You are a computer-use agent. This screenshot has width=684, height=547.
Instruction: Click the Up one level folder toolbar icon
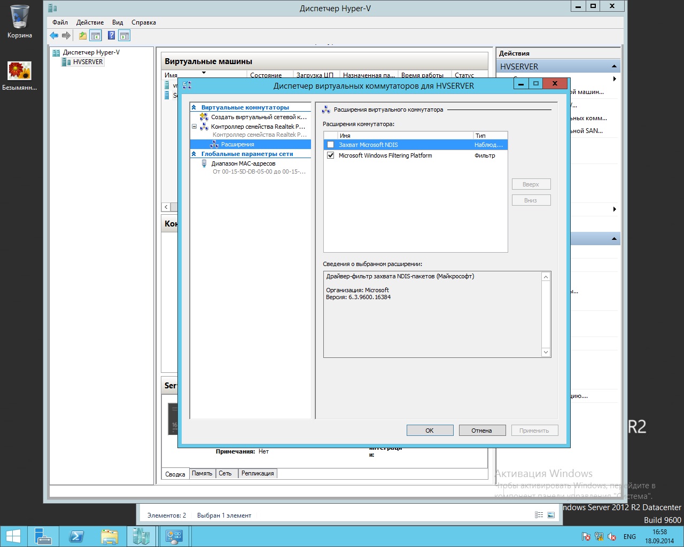[83, 36]
